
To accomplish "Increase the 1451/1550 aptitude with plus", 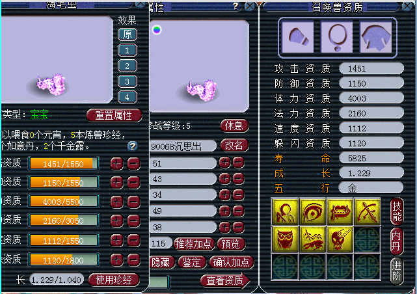I will pyautogui.click(x=116, y=164).
